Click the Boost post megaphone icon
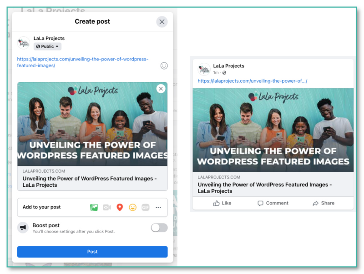 pos(23,228)
